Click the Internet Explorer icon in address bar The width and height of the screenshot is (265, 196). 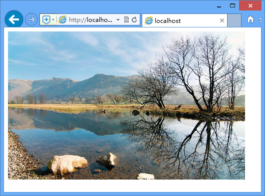[62, 20]
